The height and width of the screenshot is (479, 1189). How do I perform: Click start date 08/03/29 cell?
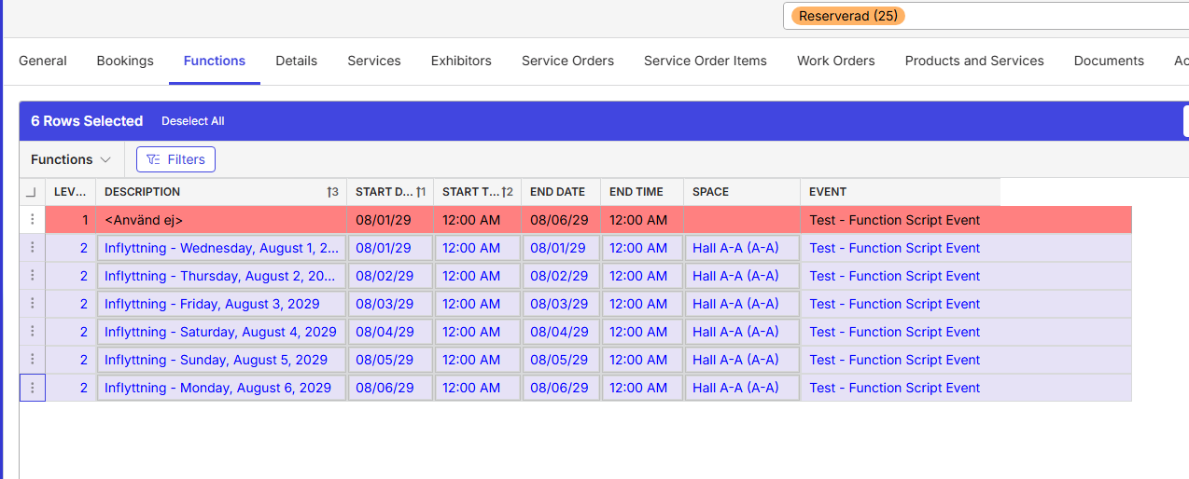coord(390,304)
